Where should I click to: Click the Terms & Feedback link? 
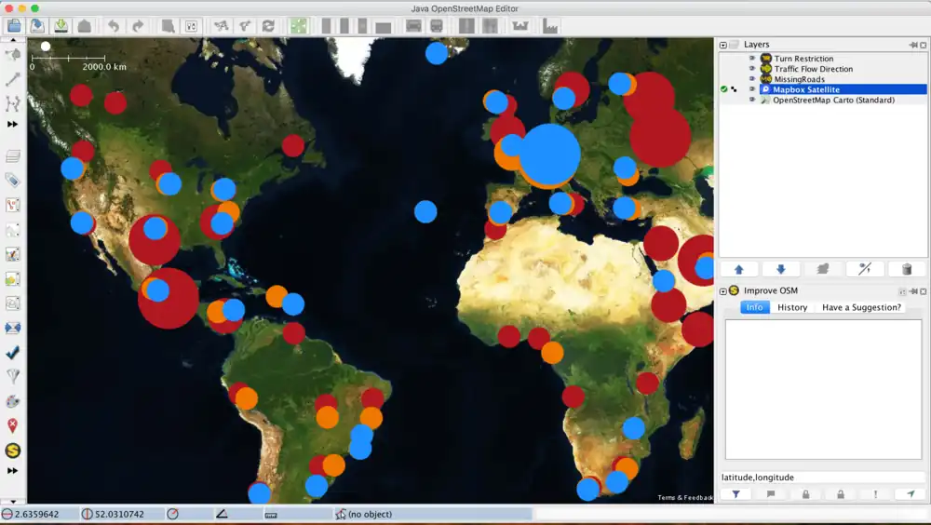684,497
